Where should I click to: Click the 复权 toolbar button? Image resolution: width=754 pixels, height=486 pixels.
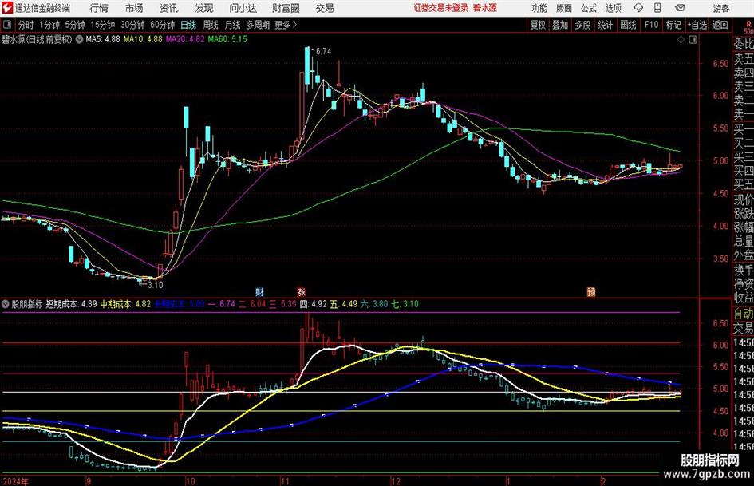(538, 25)
